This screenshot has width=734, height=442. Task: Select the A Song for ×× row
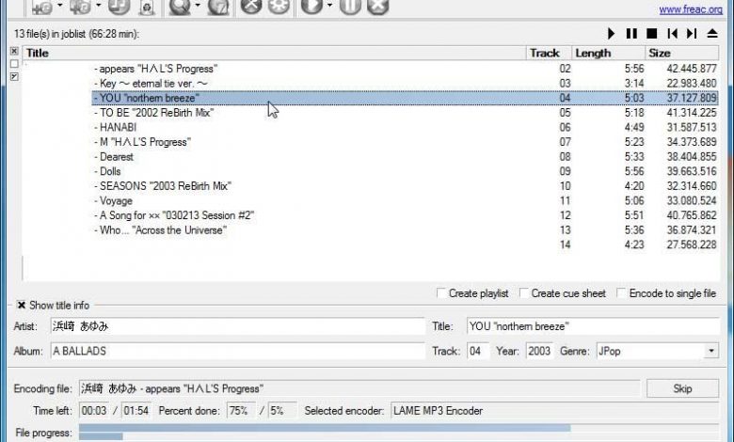tap(405, 215)
